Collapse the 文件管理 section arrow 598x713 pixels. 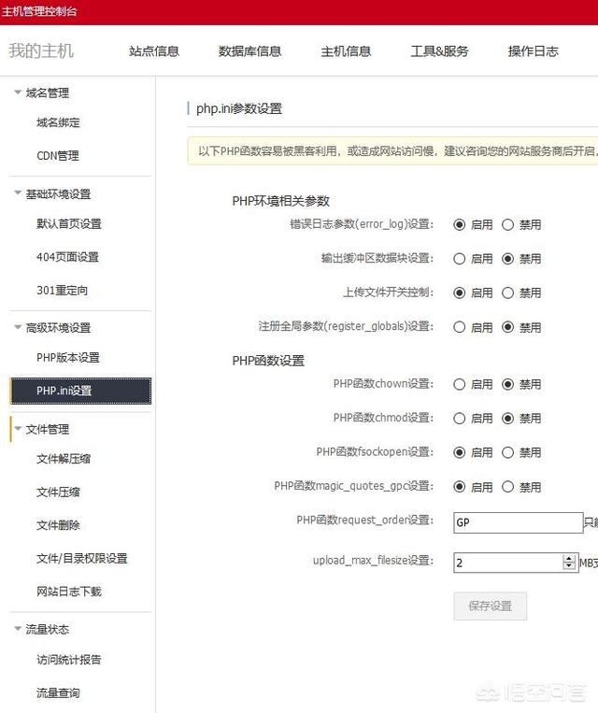tap(18, 429)
